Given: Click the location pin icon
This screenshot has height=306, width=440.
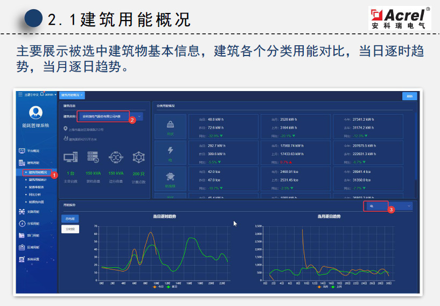Looking at the screenshot, I should [x=65, y=129].
